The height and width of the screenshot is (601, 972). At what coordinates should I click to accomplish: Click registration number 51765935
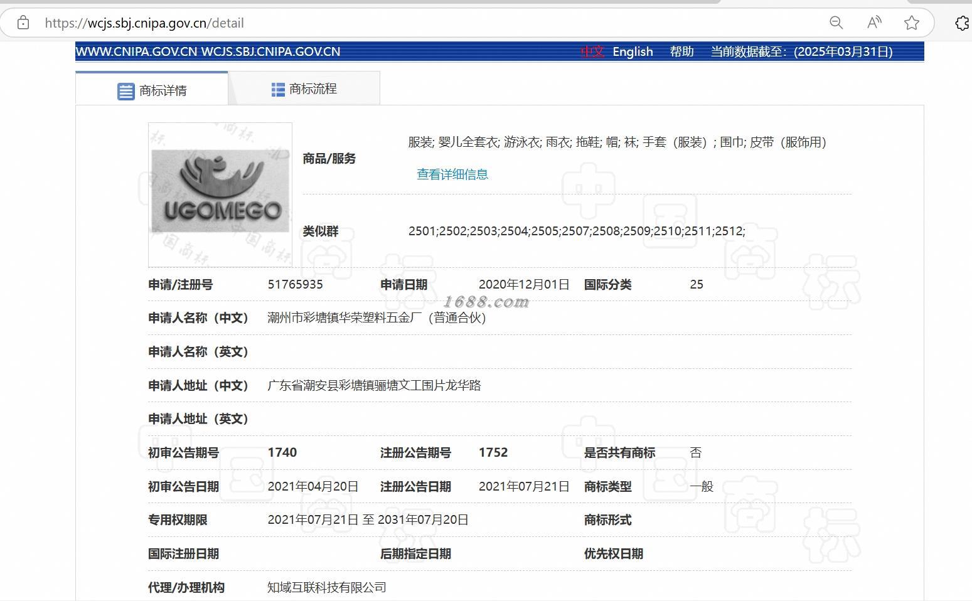click(295, 284)
